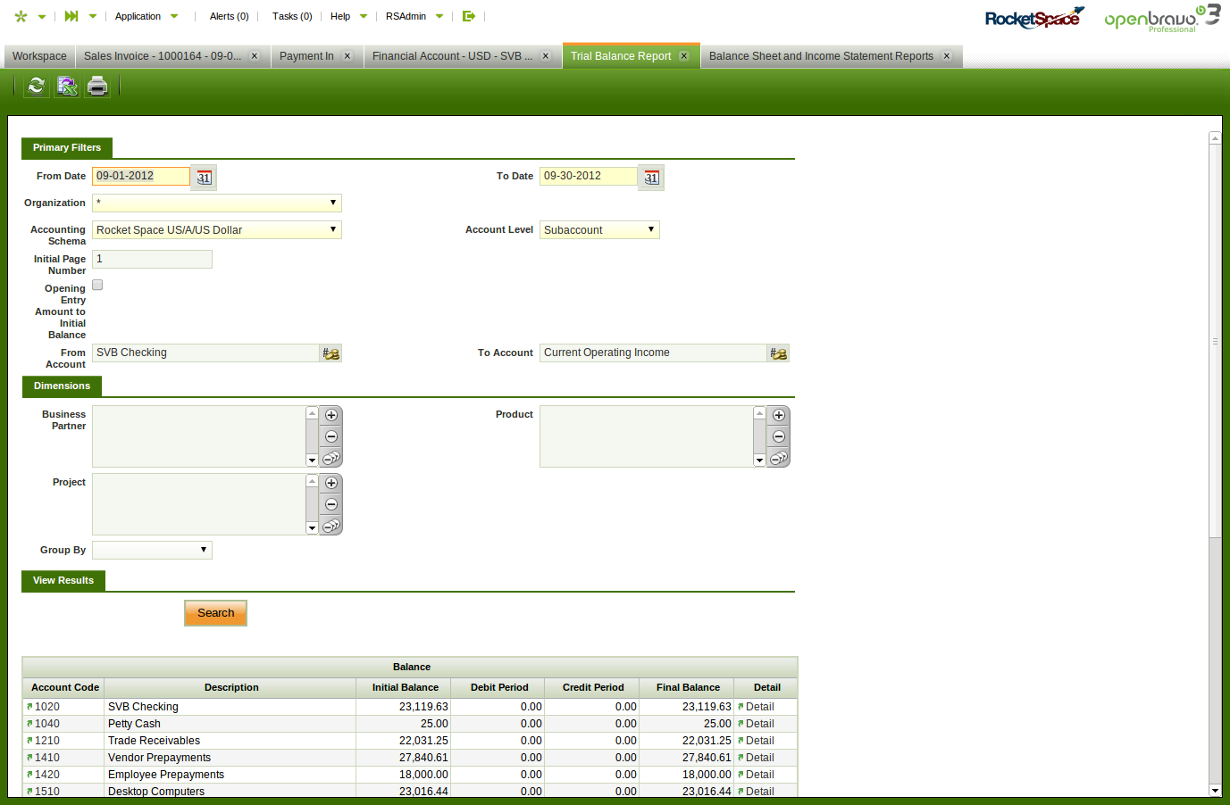Open the From Account selector icon
The image size is (1230, 805).
coord(331,353)
